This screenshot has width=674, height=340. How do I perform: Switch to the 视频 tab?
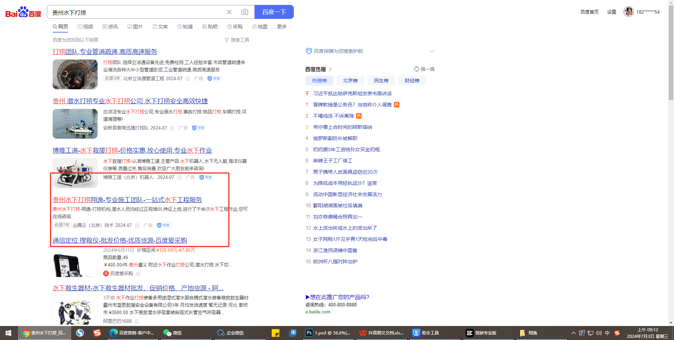[x=85, y=27]
